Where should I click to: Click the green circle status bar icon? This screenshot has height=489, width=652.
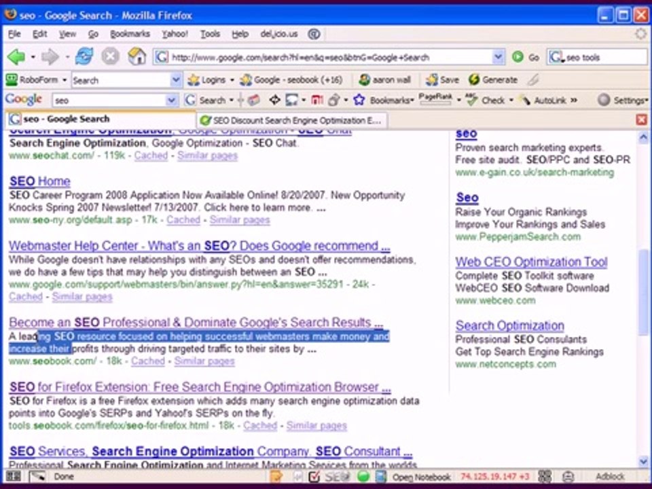pos(363,477)
